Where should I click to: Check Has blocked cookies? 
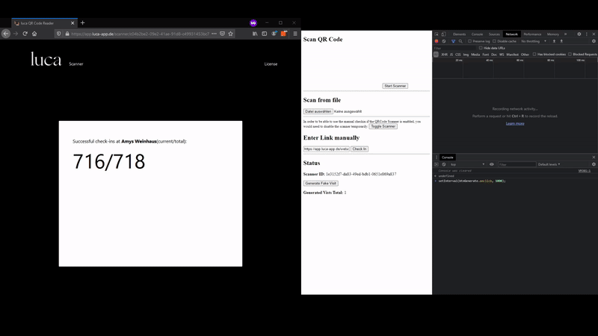pyautogui.click(x=534, y=54)
